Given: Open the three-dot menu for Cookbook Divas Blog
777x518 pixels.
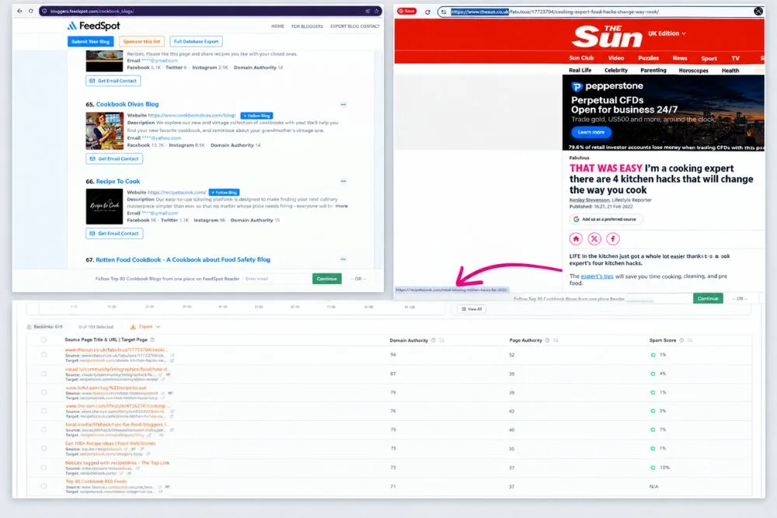Looking at the screenshot, I should tap(343, 105).
